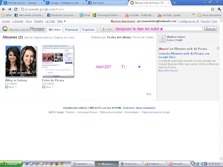Click the Windows Inicio start button
Viewport: 223px width, 167px height.
pos(10,164)
